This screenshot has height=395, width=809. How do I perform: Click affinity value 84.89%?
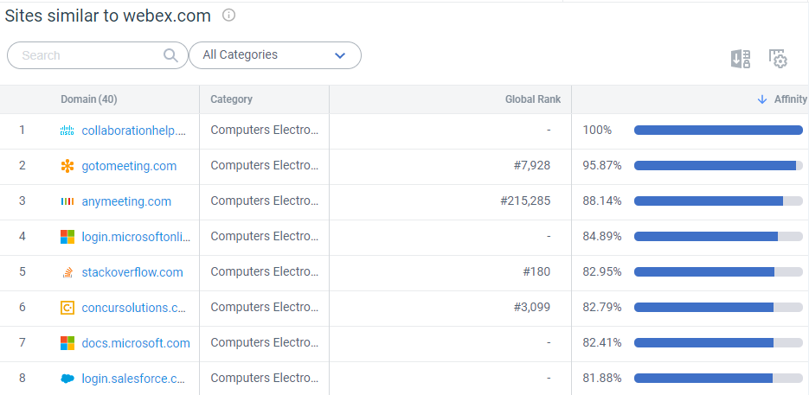[x=602, y=236]
